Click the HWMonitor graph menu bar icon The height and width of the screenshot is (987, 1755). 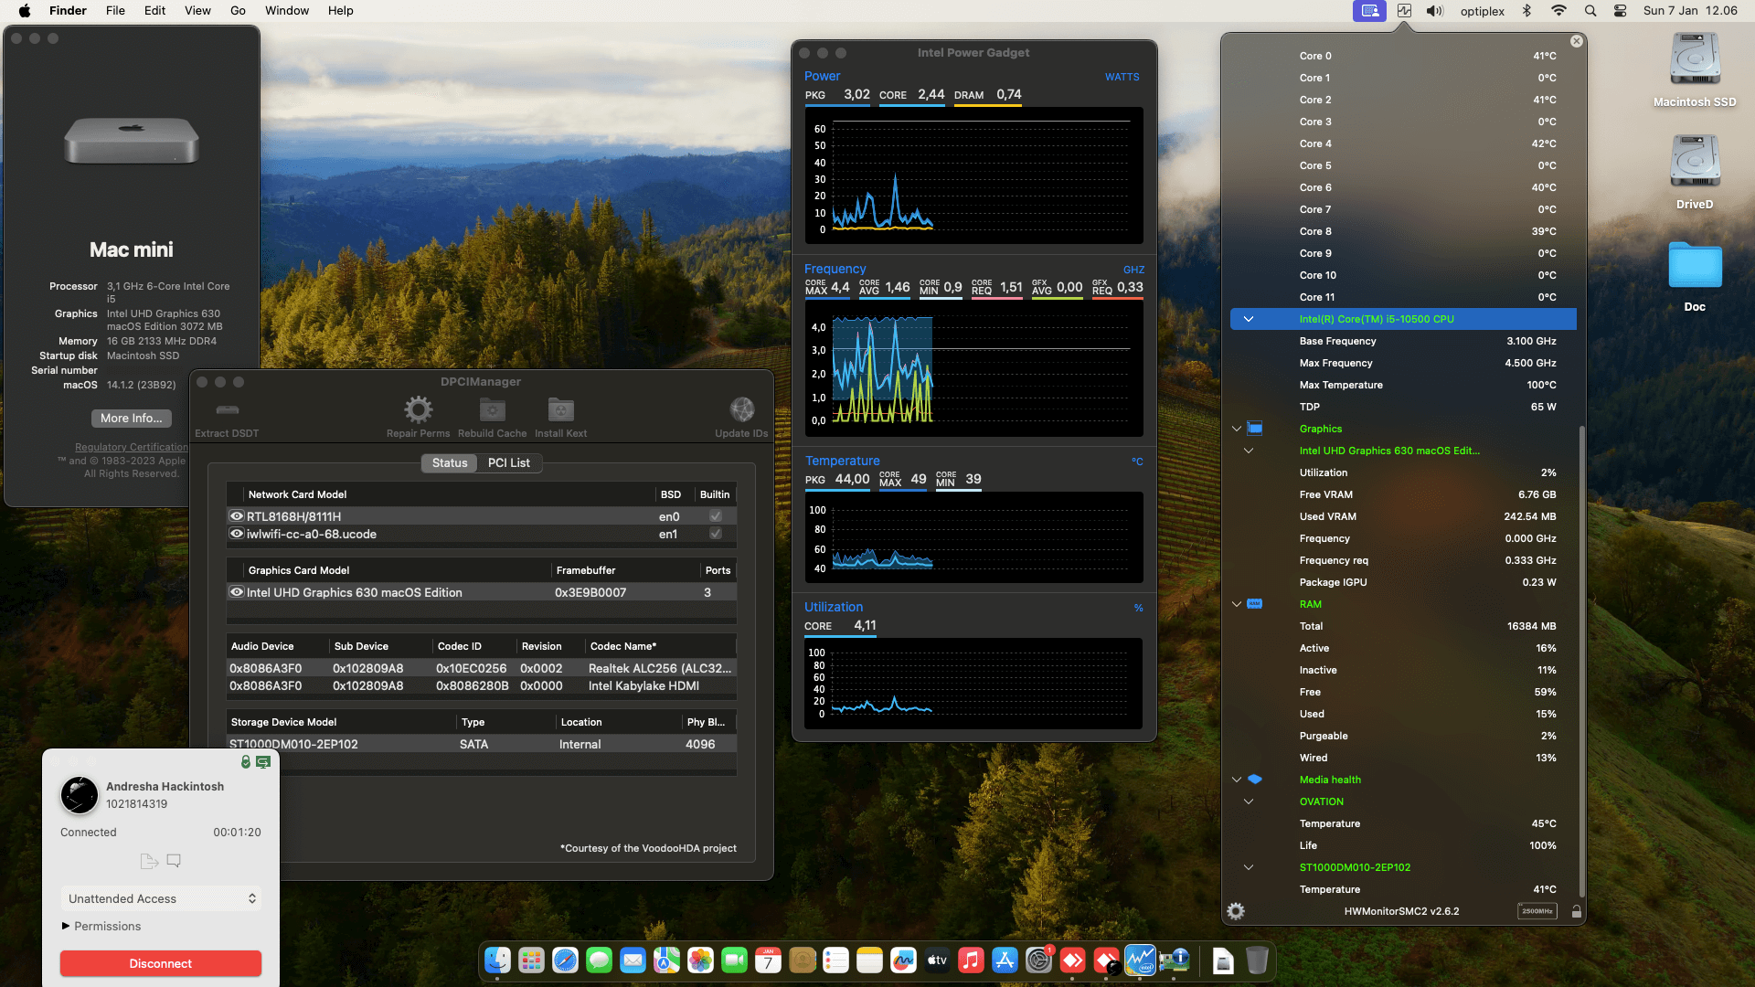(1404, 11)
